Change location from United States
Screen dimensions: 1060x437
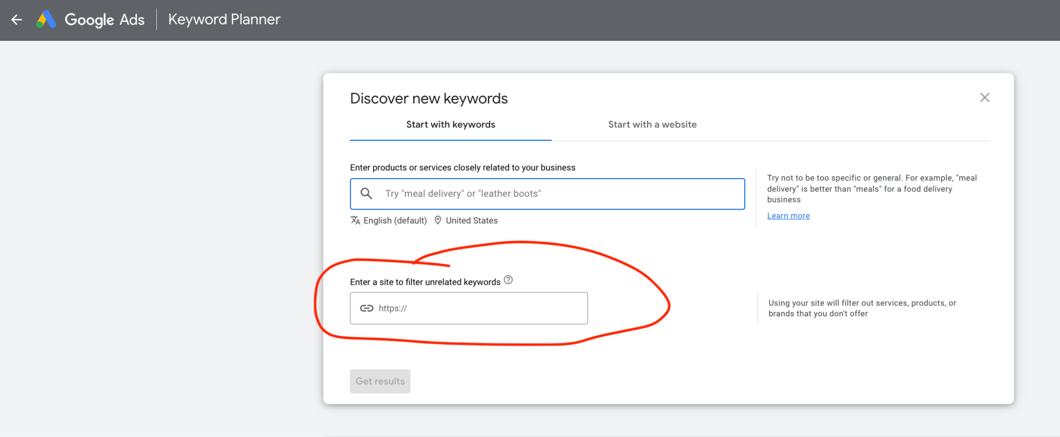(x=472, y=221)
